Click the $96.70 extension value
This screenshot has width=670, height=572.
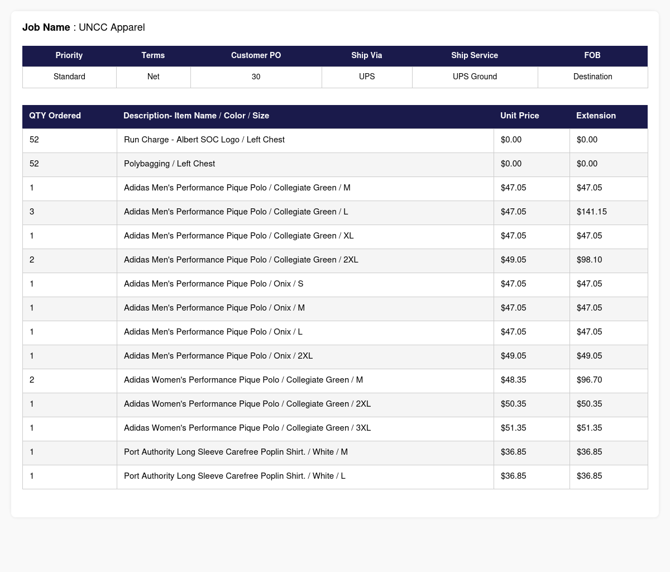pyautogui.click(x=590, y=380)
